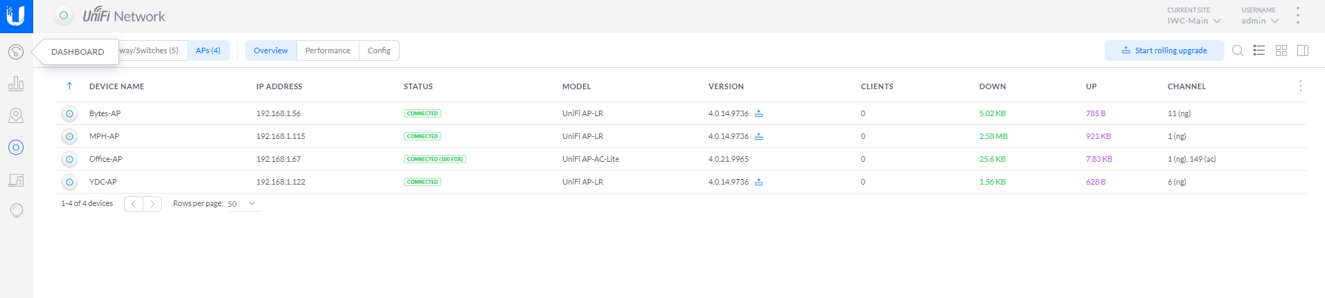Expand the Current Site IWC-Main dropdown

pos(1194,21)
